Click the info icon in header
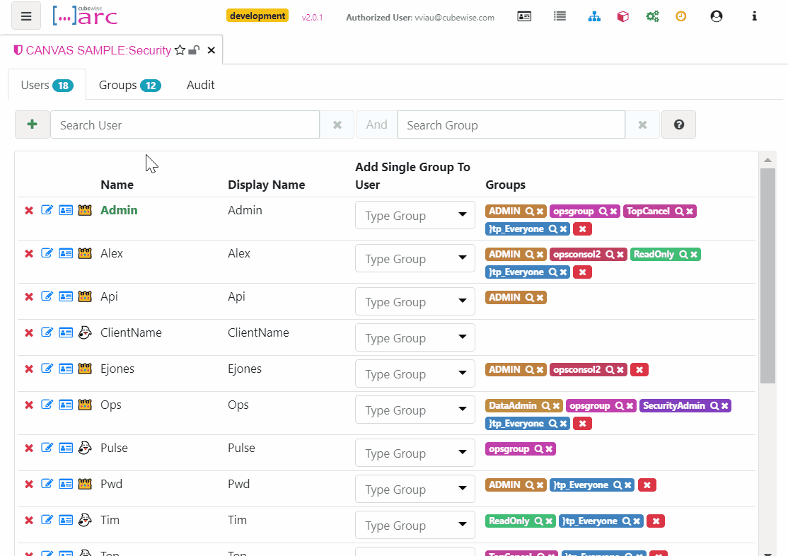The image size is (788, 556). (x=755, y=16)
